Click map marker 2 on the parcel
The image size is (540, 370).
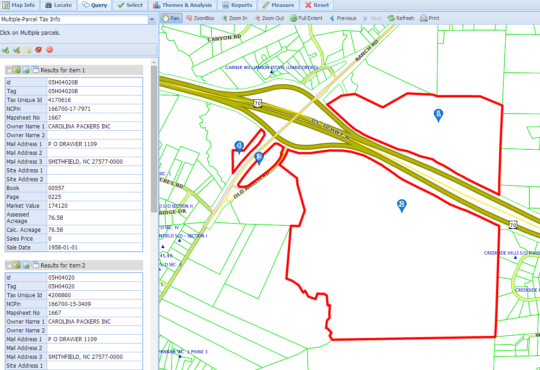click(x=402, y=205)
